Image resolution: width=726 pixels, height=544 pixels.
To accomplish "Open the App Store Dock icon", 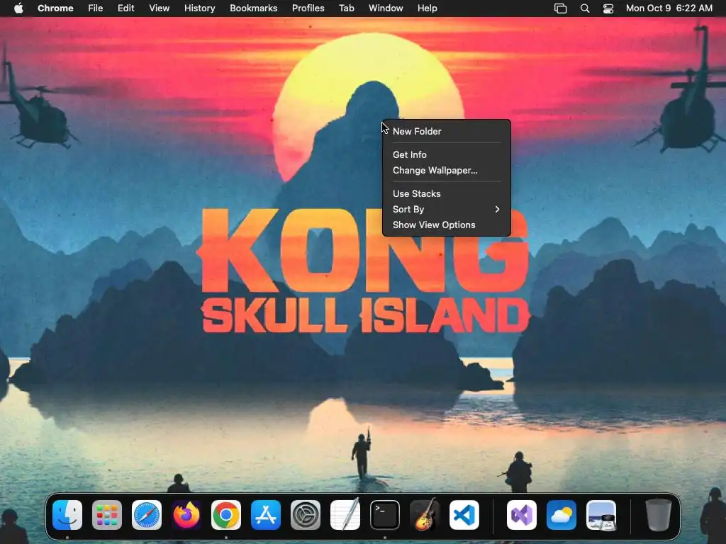I will (266, 515).
